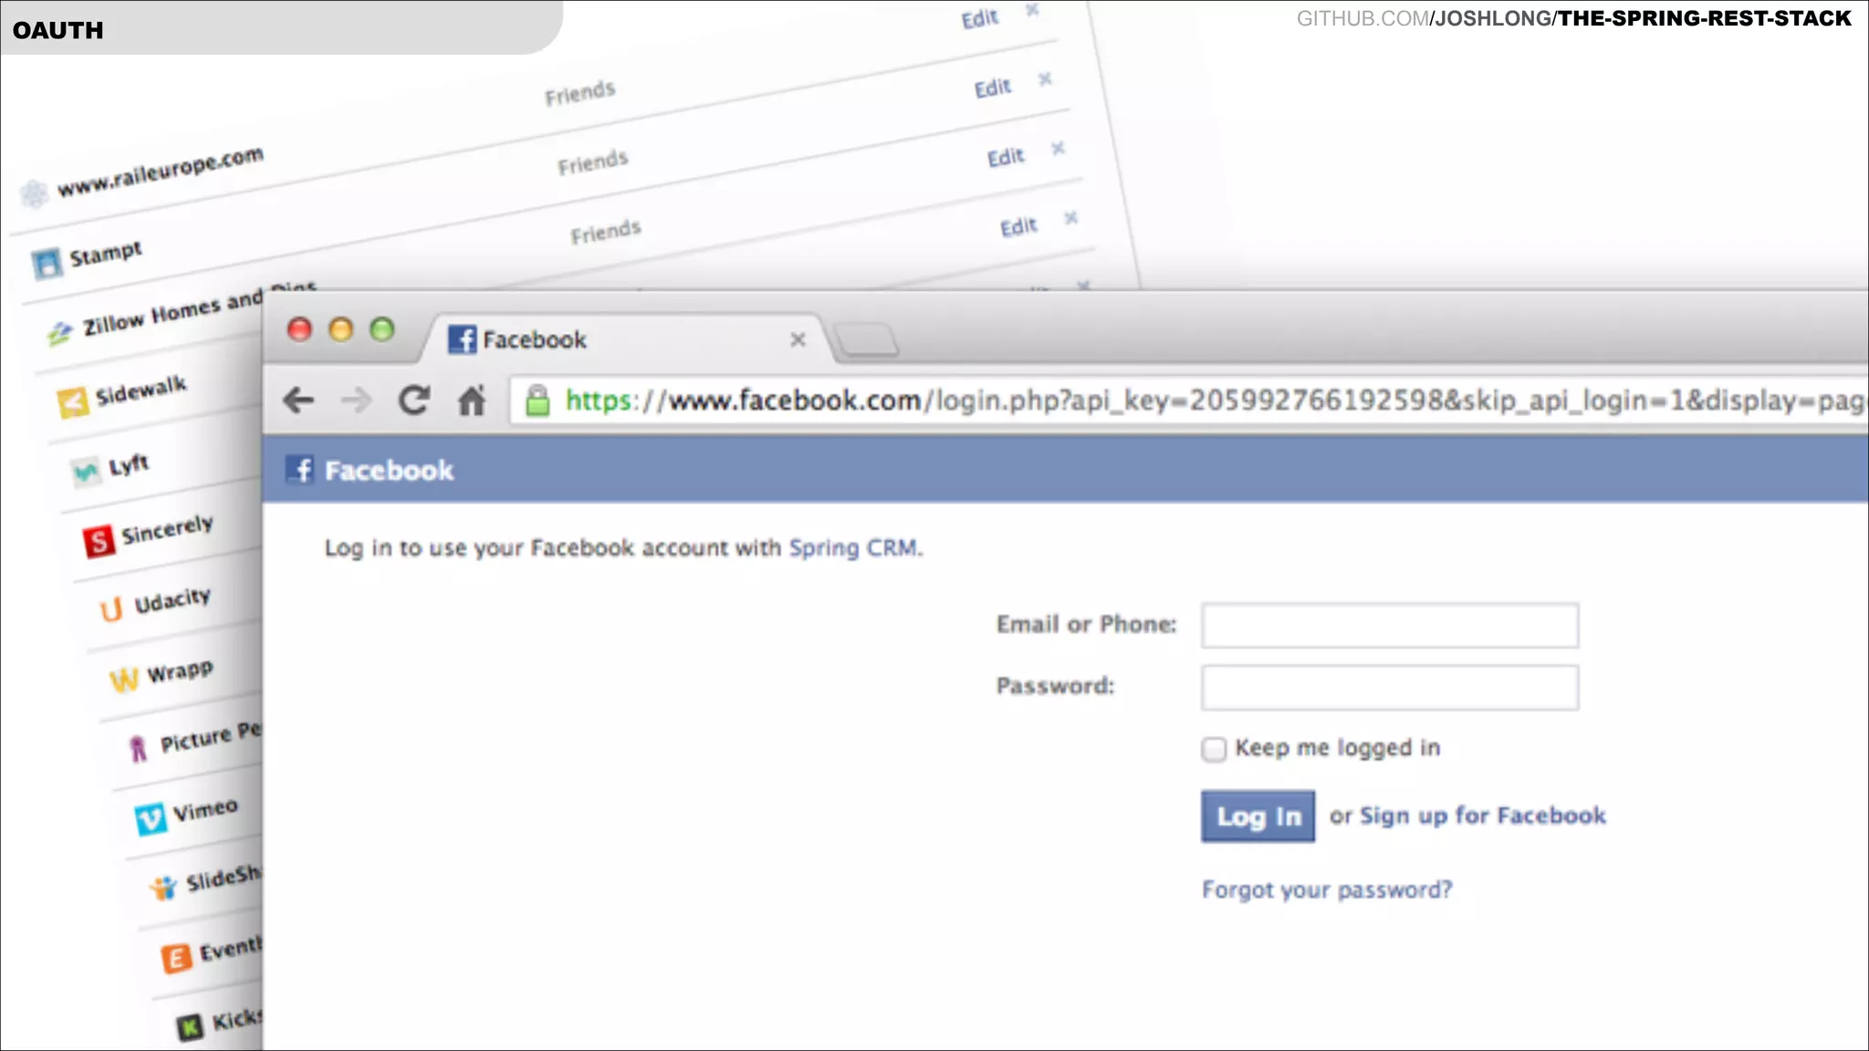Viewport: 1869px width, 1051px height.
Task: Follow the Spring CRM link
Action: pos(853,547)
